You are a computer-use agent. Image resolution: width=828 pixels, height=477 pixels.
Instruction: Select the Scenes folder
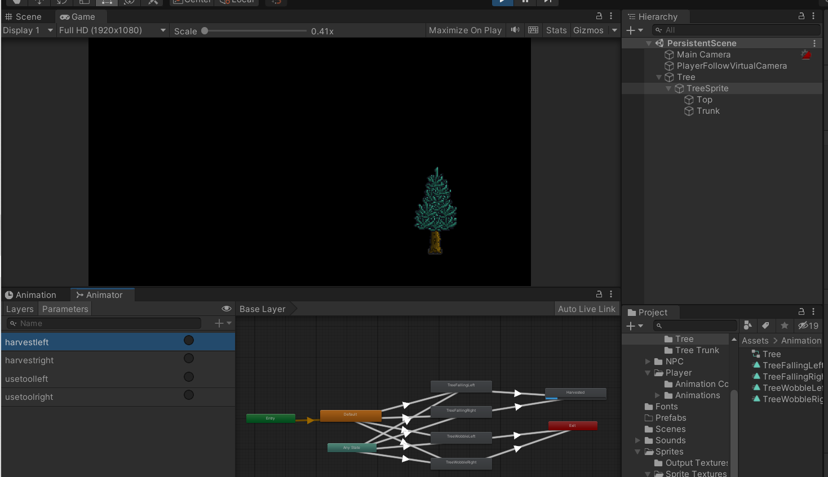coord(665,429)
